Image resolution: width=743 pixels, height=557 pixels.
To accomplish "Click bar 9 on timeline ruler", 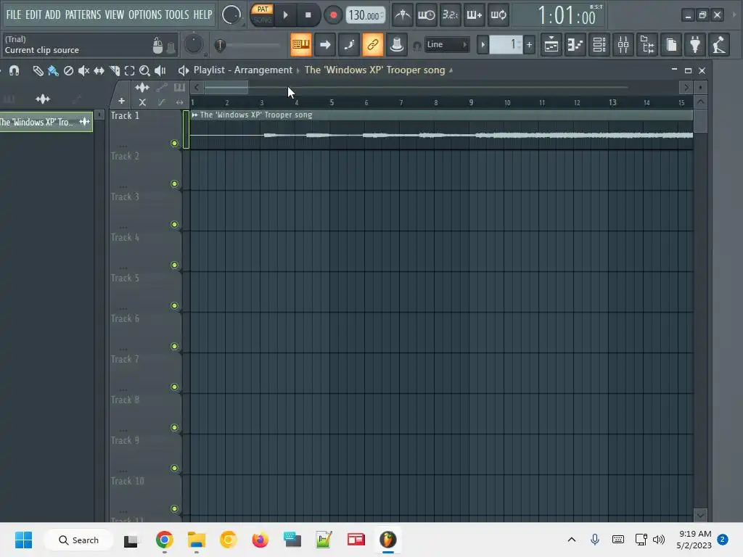I will [x=471, y=102].
